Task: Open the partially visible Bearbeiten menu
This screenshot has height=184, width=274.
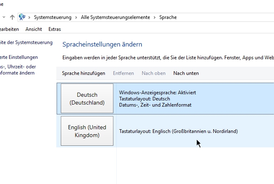Action: pyautogui.click(x=9, y=29)
